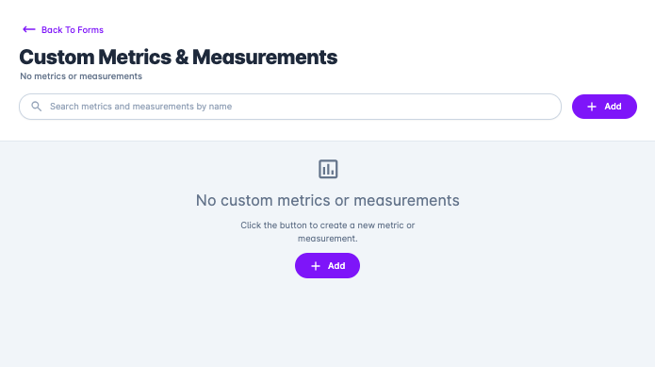Click the purple back arrow icon
The height and width of the screenshot is (367, 655).
[x=29, y=29]
